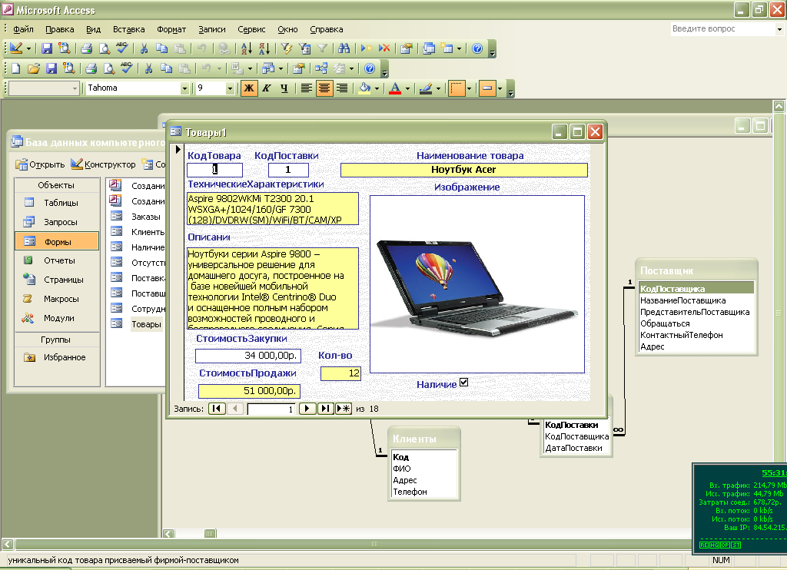This screenshot has height=570, width=787.
Task: Click Открыть in the database window
Action: (x=40, y=164)
